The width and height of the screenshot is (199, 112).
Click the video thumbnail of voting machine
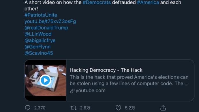[46, 80]
